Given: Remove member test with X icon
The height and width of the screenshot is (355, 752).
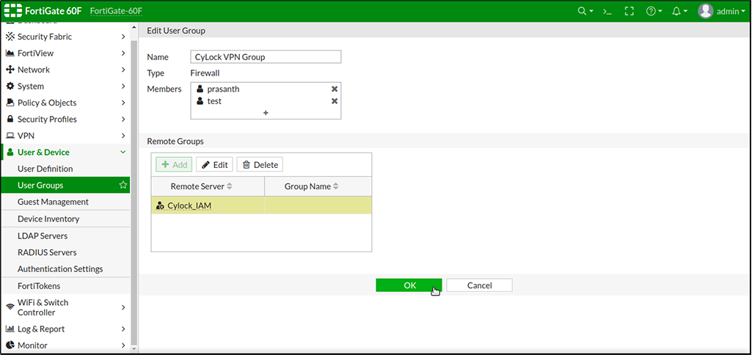Looking at the screenshot, I should (335, 101).
